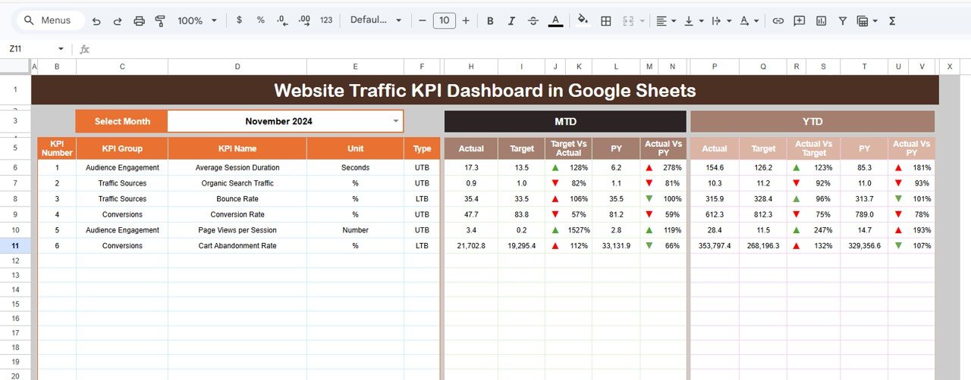Insert a chart from the toolbar
This screenshot has height=380, width=971.
point(821,21)
